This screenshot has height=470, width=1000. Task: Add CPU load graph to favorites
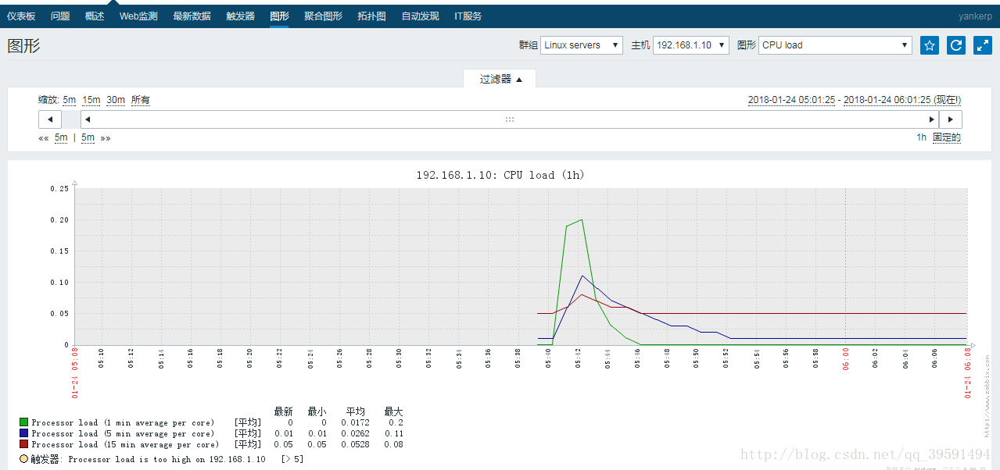929,45
